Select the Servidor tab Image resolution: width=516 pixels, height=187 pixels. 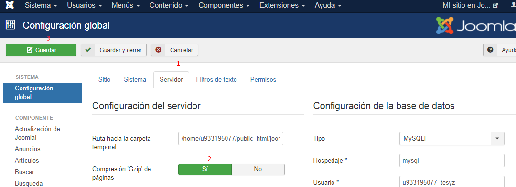[x=171, y=80]
